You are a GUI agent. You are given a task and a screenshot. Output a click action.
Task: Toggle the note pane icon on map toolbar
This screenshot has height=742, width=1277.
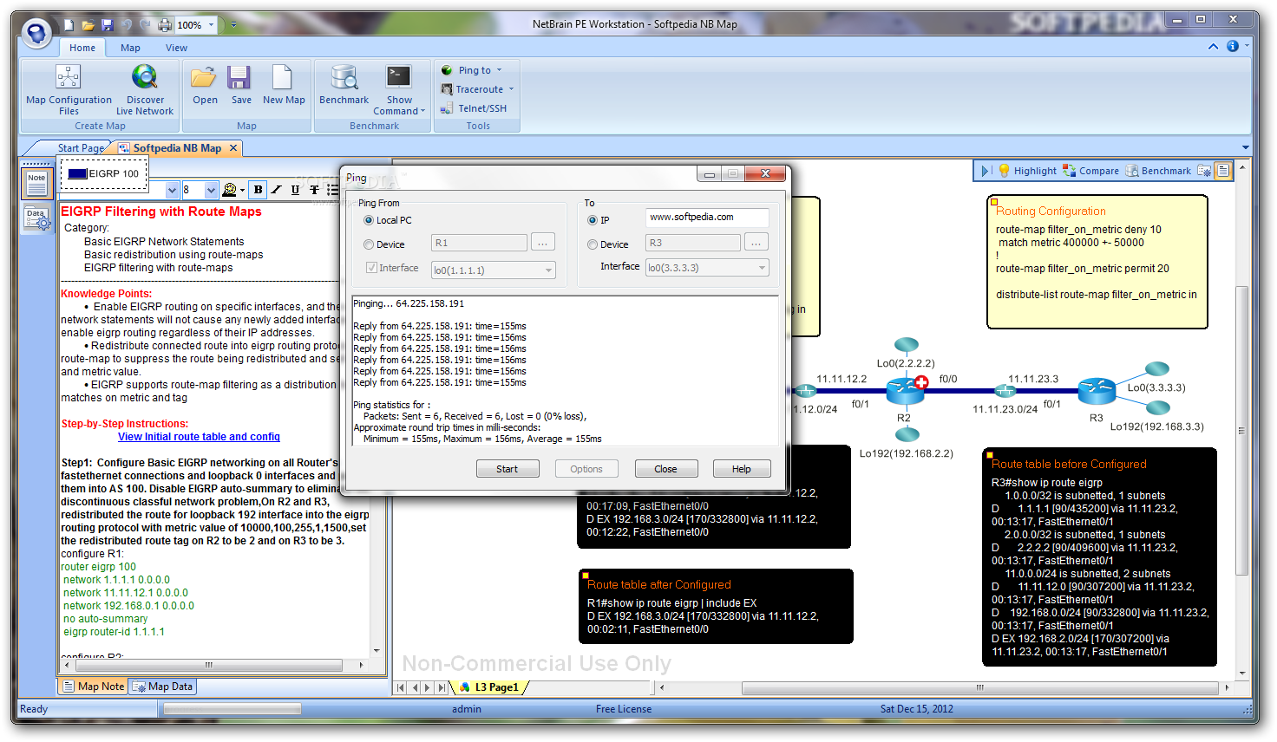(x=1223, y=171)
